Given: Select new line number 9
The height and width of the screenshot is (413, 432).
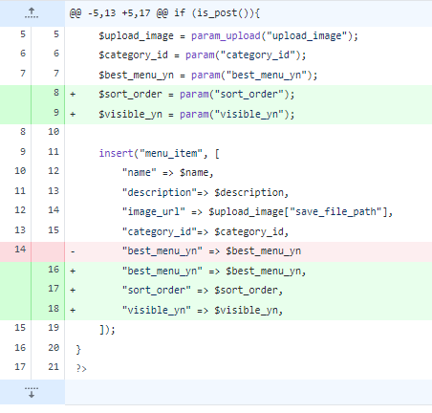Looking at the screenshot, I should (x=56, y=112).
